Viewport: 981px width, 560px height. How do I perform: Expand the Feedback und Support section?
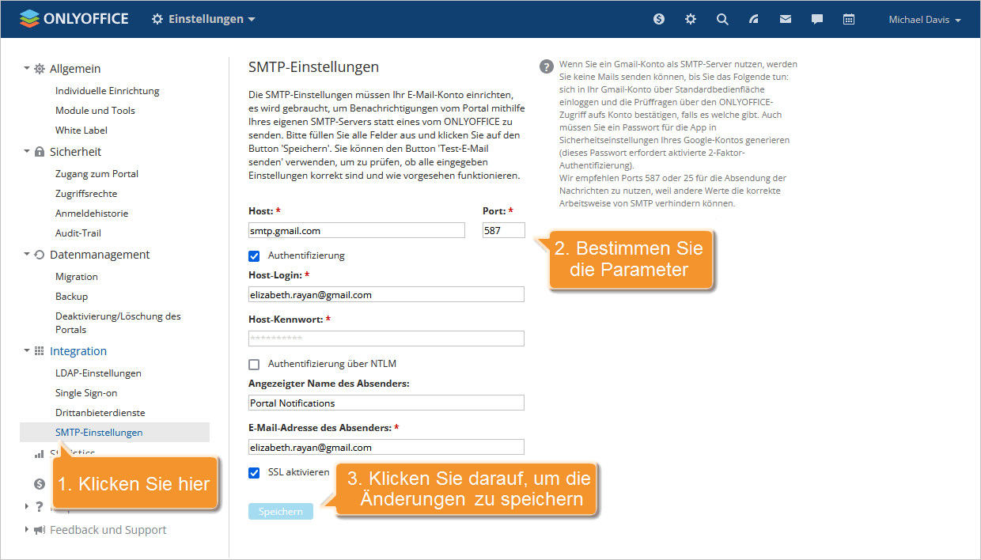pyautogui.click(x=26, y=530)
